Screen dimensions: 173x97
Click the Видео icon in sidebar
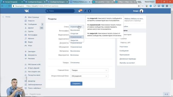coord(26,42)
